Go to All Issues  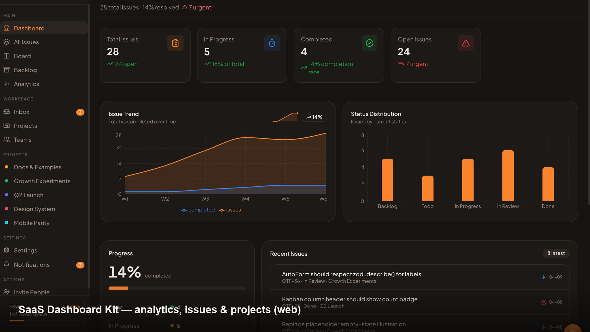(44, 42)
